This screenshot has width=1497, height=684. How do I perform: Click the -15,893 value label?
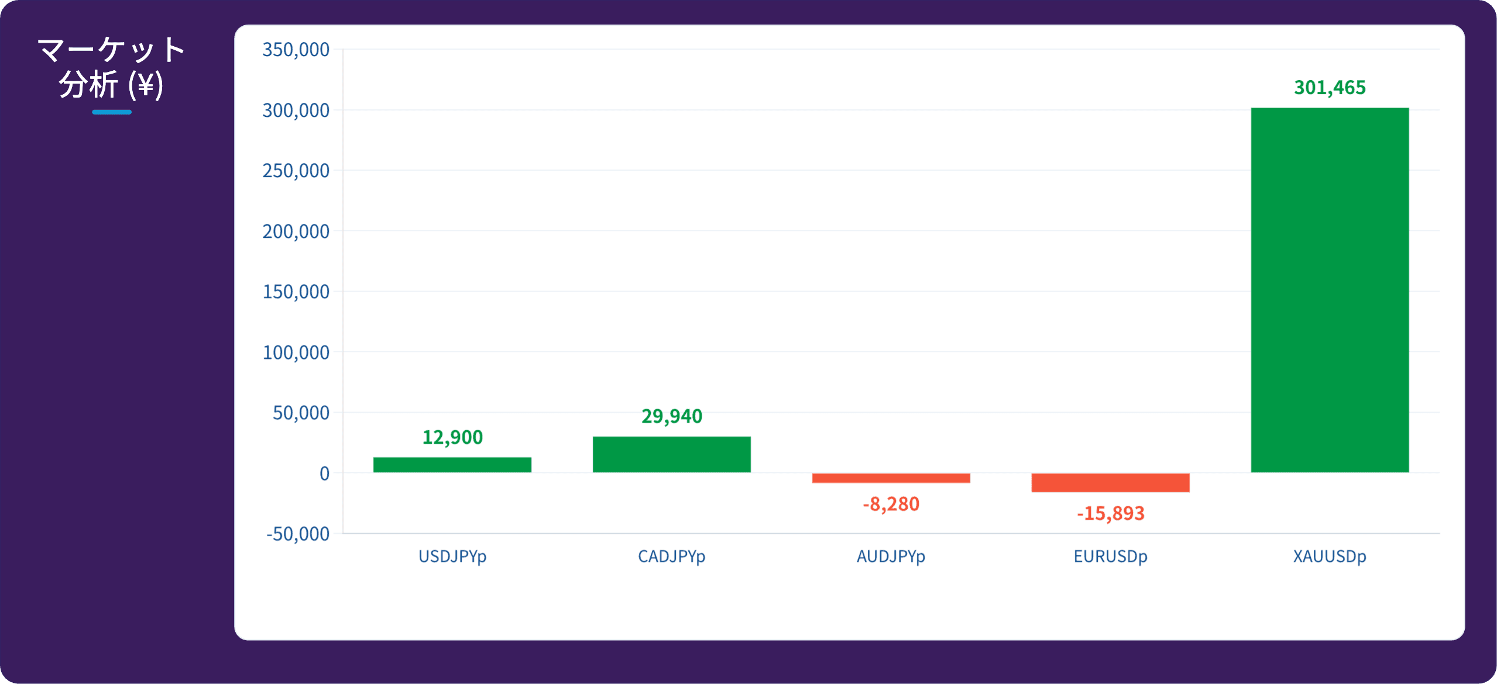(1110, 513)
